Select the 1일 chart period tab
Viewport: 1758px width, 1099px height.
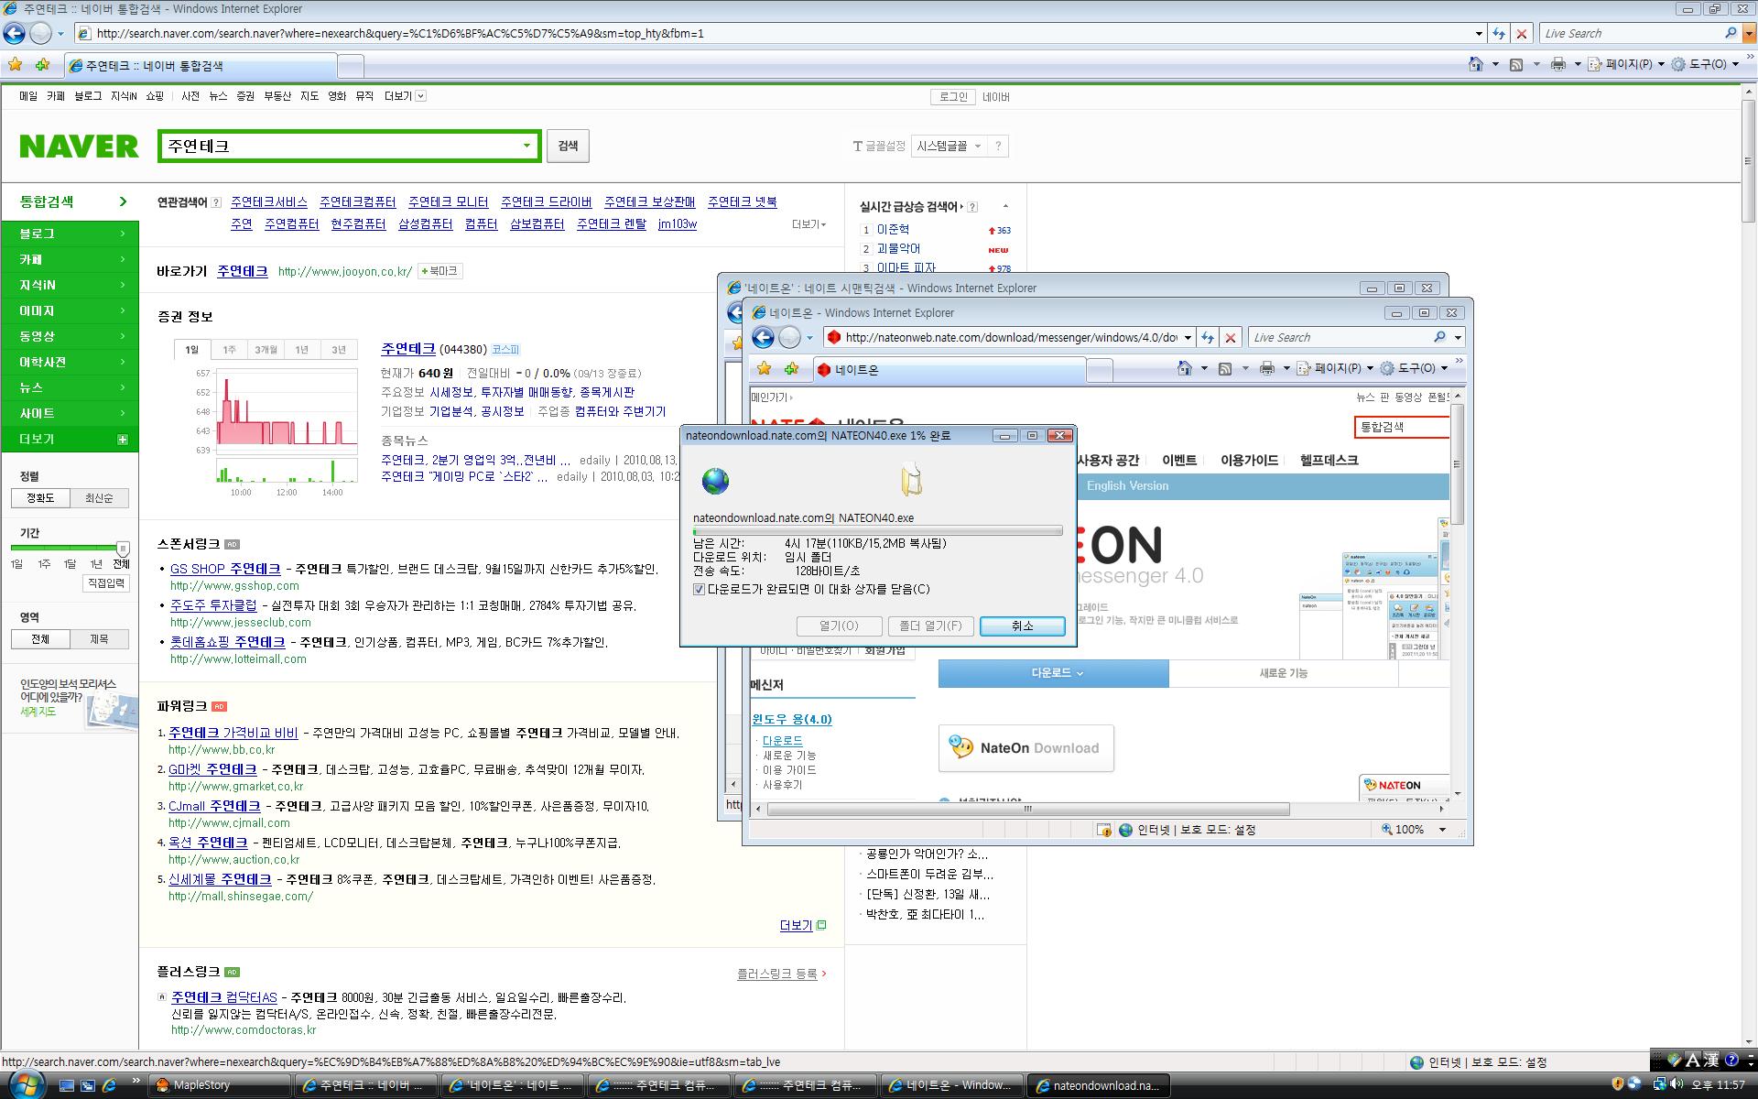coord(191,350)
